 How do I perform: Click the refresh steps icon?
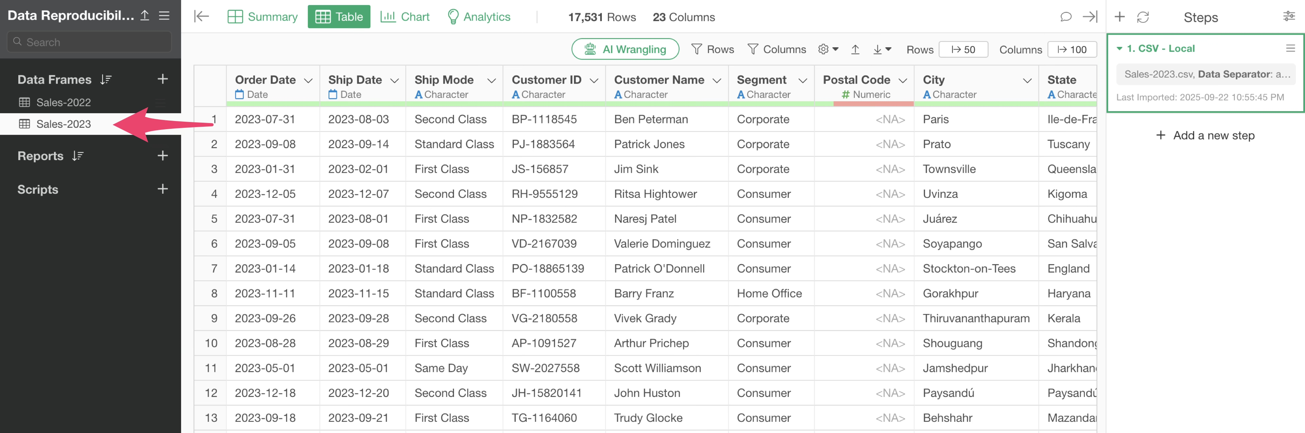click(1142, 17)
